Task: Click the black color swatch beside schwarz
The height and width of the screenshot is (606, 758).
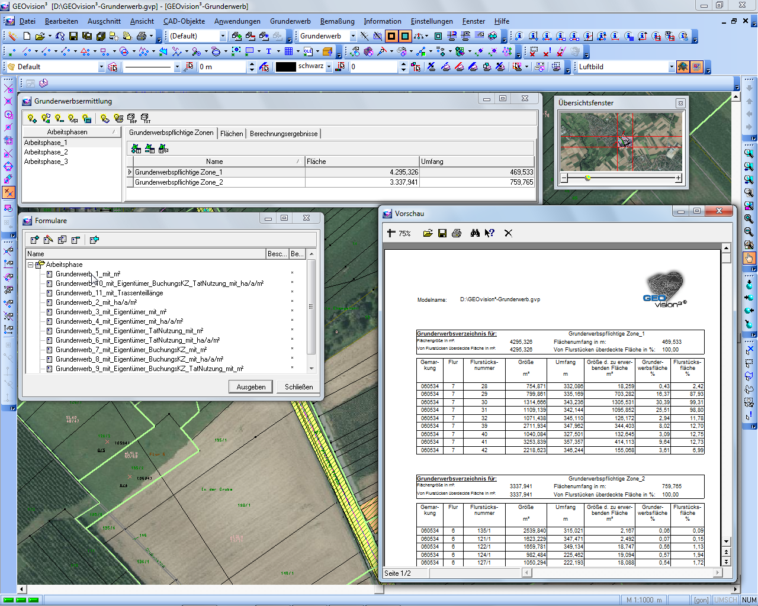Action: 286,67
